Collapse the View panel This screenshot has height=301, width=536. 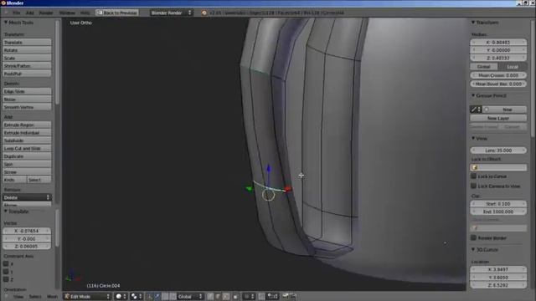[x=473, y=139]
